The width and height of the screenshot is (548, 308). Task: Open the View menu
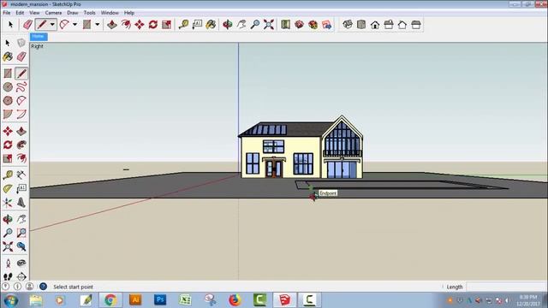point(34,13)
